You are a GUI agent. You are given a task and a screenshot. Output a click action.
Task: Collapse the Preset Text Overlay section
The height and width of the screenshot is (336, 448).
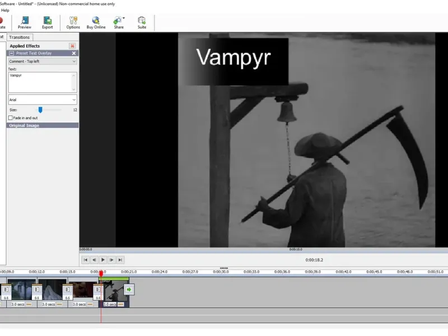(11, 53)
